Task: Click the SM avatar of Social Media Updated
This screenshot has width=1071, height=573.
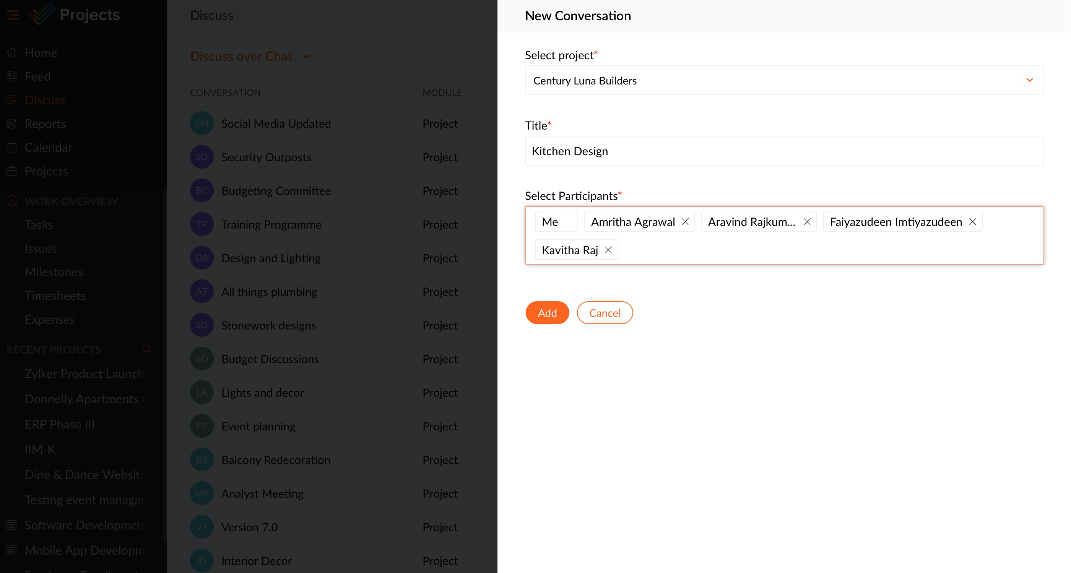Action: [x=202, y=123]
